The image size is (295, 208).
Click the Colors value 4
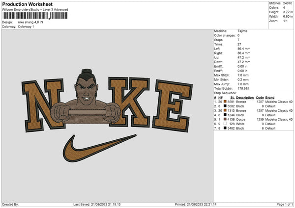point(284,8)
